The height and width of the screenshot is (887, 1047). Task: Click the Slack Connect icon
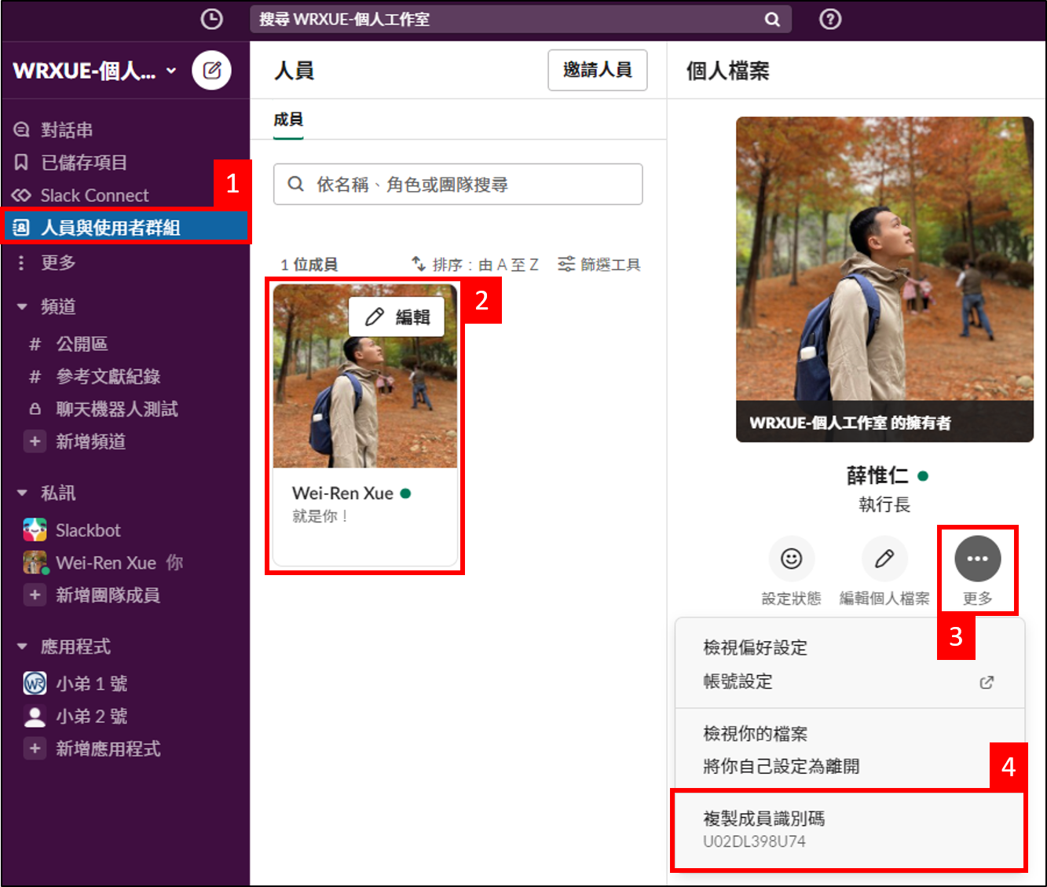point(21,195)
